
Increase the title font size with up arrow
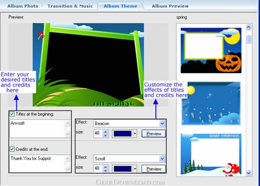click(x=105, y=132)
